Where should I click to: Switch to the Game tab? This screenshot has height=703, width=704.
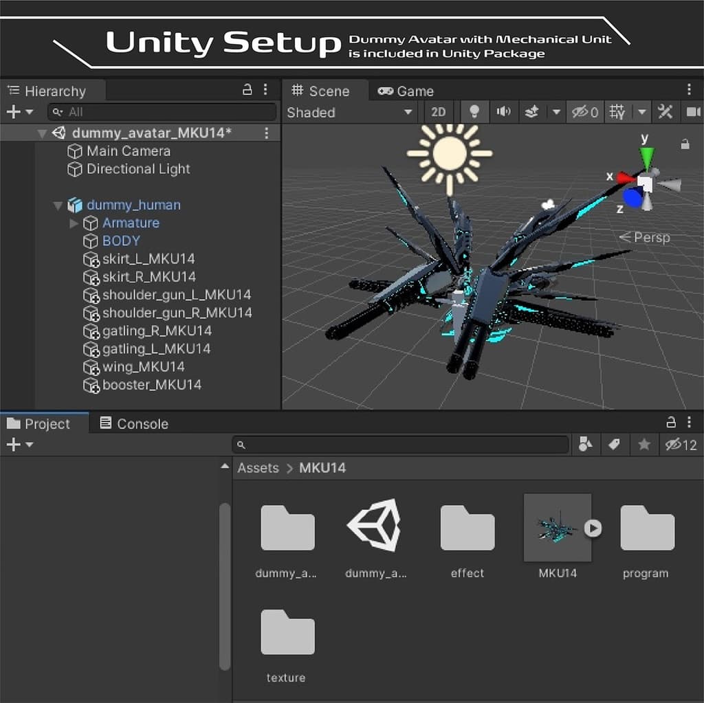pyautogui.click(x=406, y=91)
